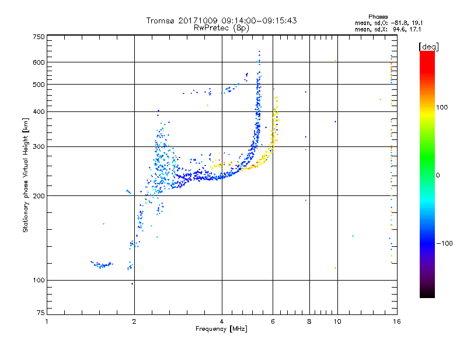467x350 pixels.
Task: Click the x-axis tick label '1'
Action: click(x=47, y=321)
